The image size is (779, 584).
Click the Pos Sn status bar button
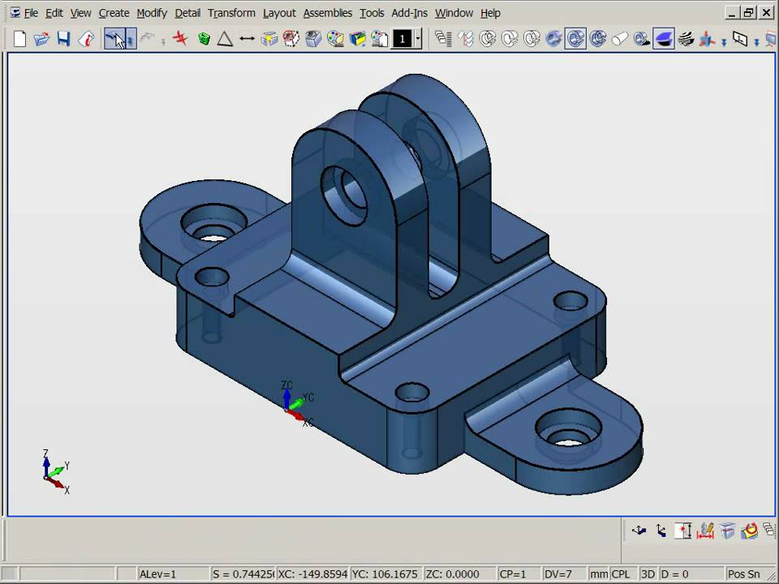tap(743, 574)
